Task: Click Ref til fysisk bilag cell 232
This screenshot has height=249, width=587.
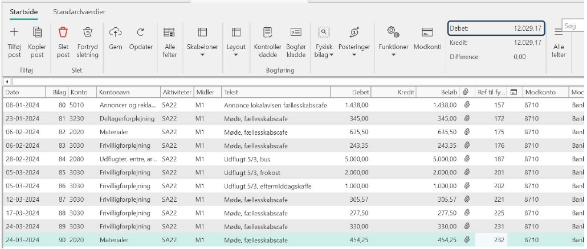Action: pyautogui.click(x=491, y=240)
